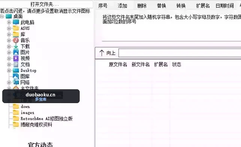Screen dimensions: 241x147
Task: Select the down folder label
Action: (25, 106)
